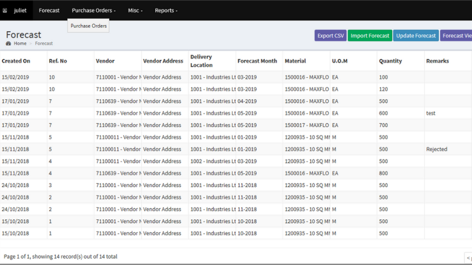The width and height of the screenshot is (472, 265).
Task: Click quantity 500 in 04-2019 row
Action: point(400,101)
